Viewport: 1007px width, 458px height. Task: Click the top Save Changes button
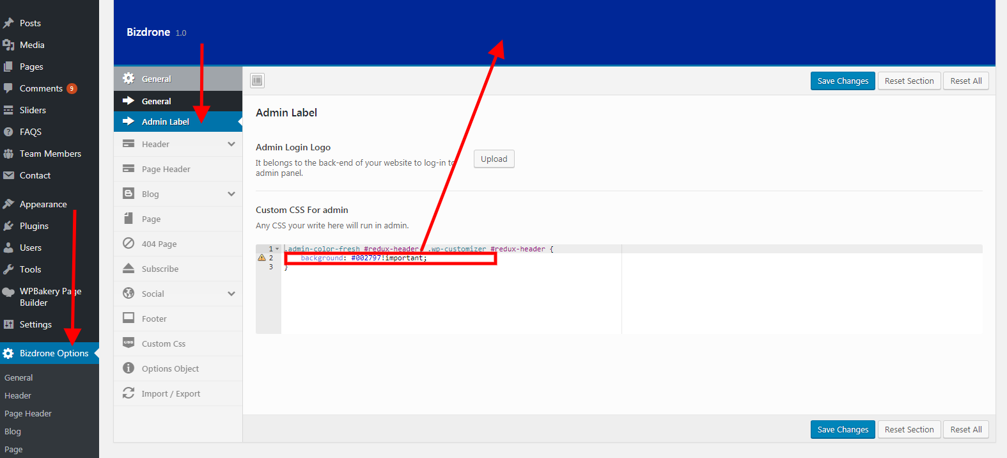pos(843,81)
